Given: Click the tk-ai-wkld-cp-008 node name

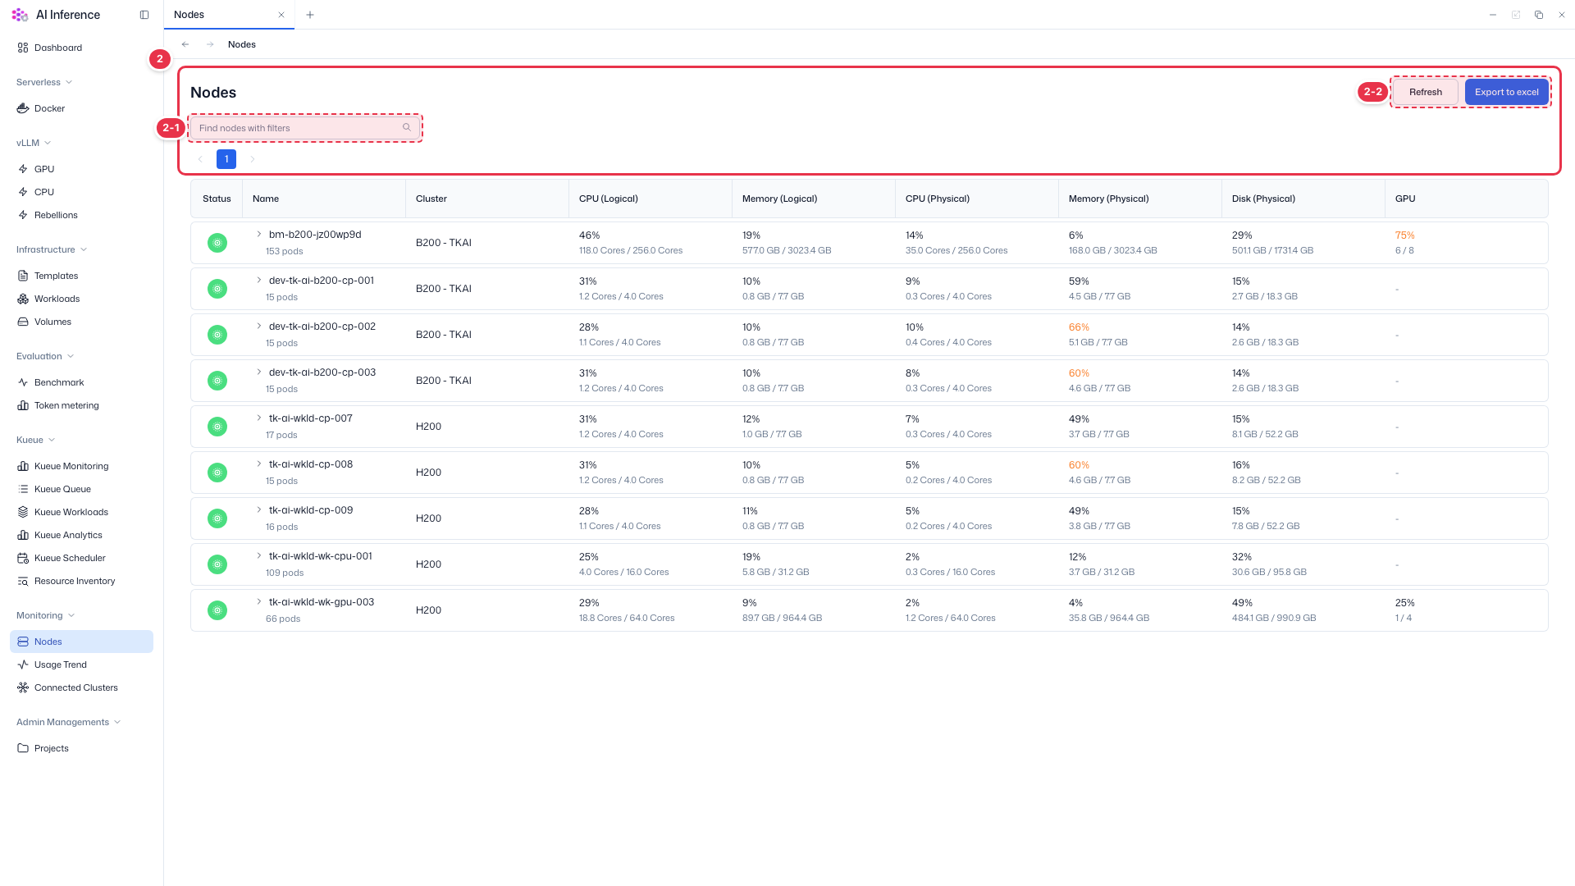Looking at the screenshot, I should pyautogui.click(x=311, y=464).
